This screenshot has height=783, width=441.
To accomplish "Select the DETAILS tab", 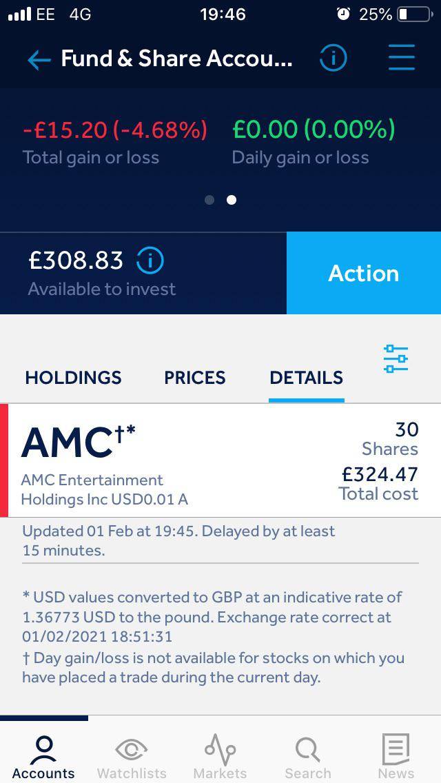I will click(306, 378).
